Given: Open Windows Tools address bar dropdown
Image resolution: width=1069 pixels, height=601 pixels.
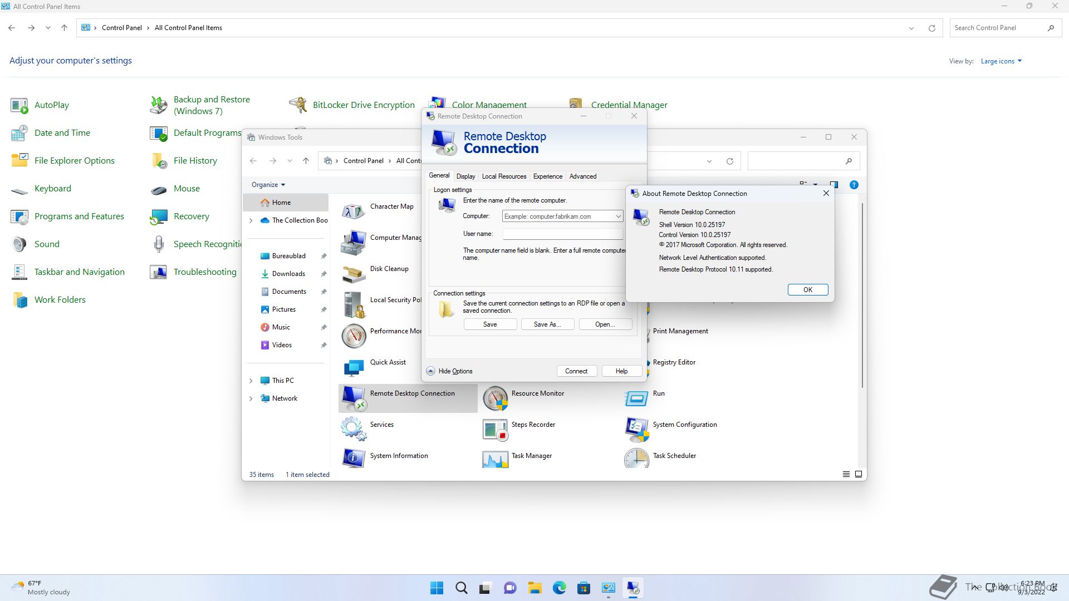Looking at the screenshot, I should [x=709, y=161].
